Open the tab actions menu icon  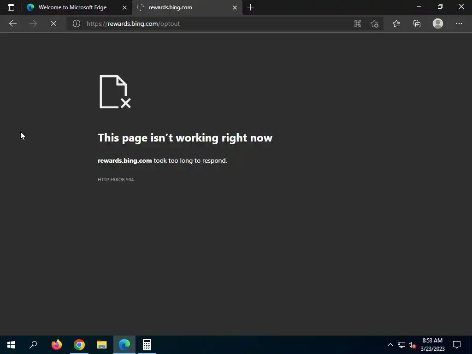(x=11, y=7)
